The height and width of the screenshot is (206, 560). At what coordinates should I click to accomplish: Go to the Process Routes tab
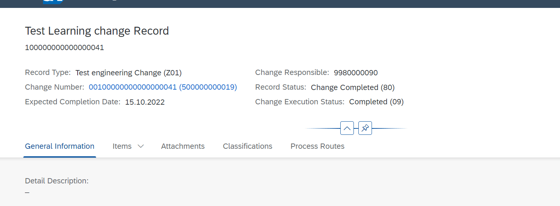(317, 146)
